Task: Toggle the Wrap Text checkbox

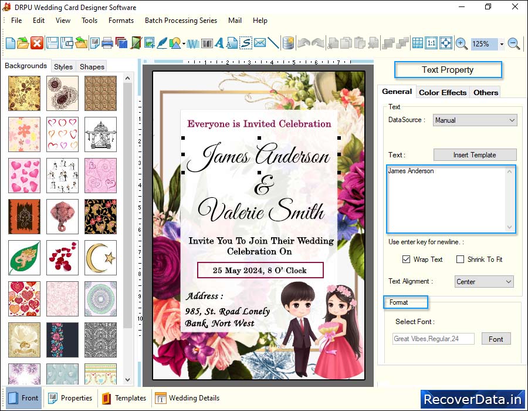Action: pos(406,259)
